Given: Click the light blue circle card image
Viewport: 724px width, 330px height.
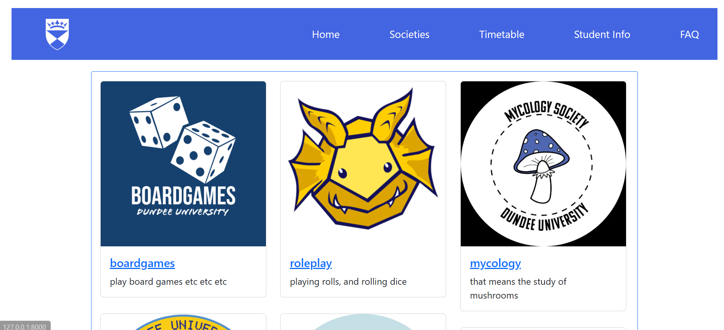Looking at the screenshot, I should 363,322.
